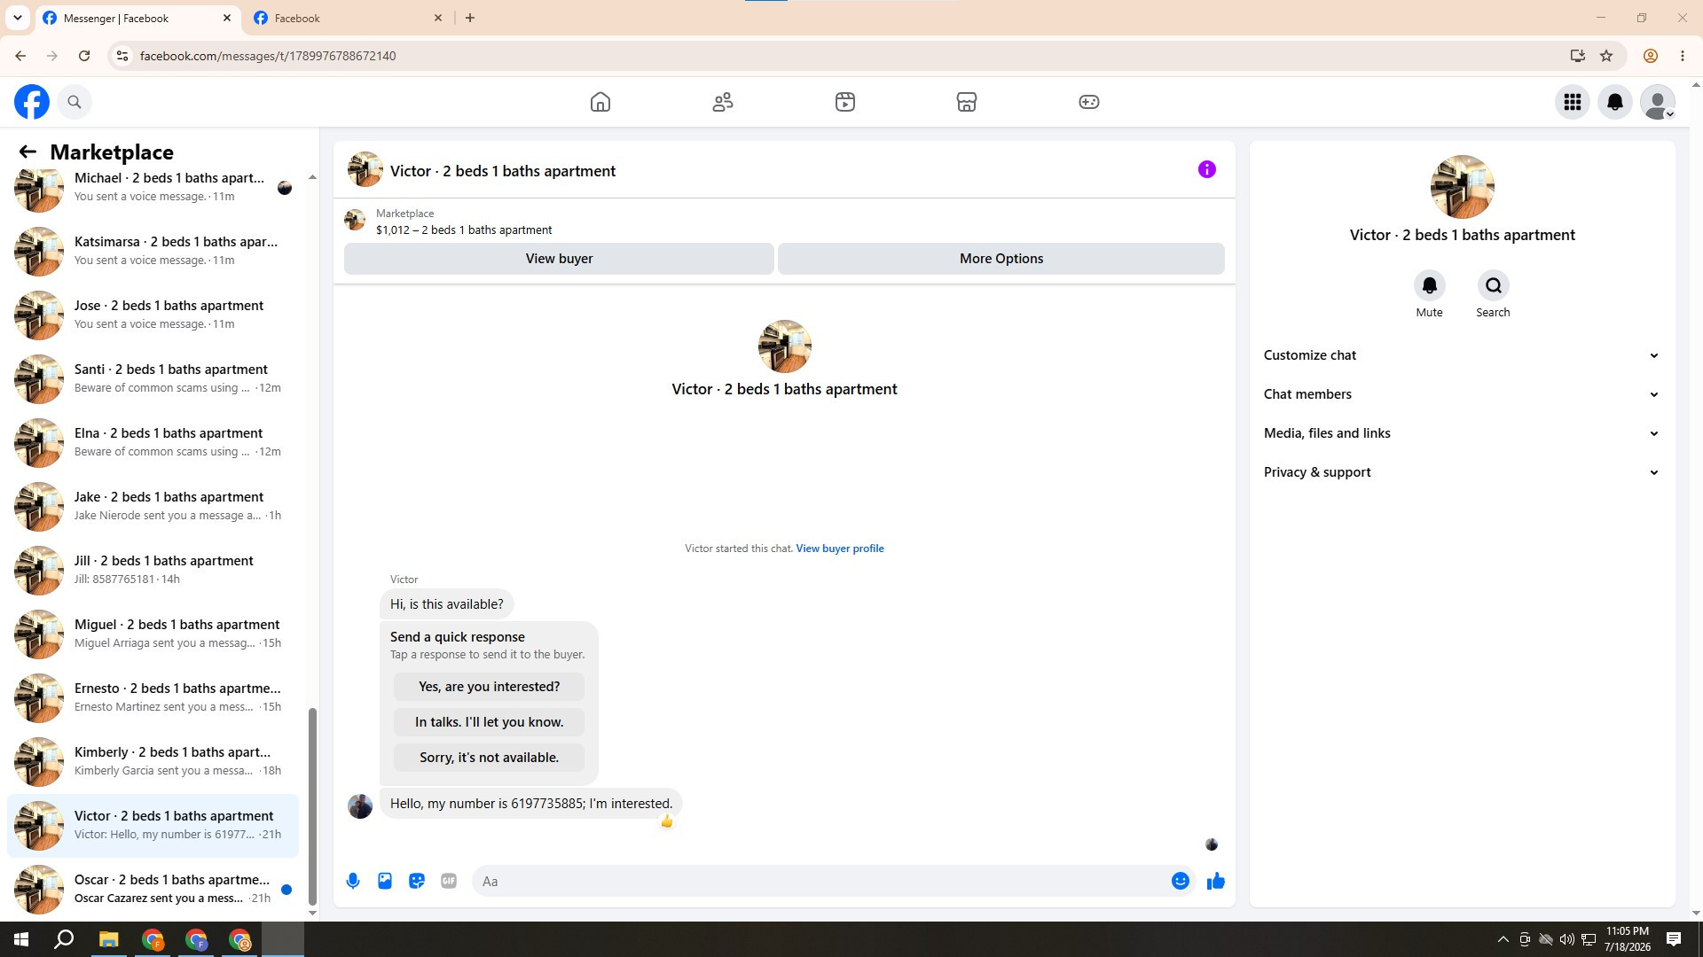Open a new browser tab
Screen dimensions: 1703x957
pyautogui.click(x=470, y=18)
